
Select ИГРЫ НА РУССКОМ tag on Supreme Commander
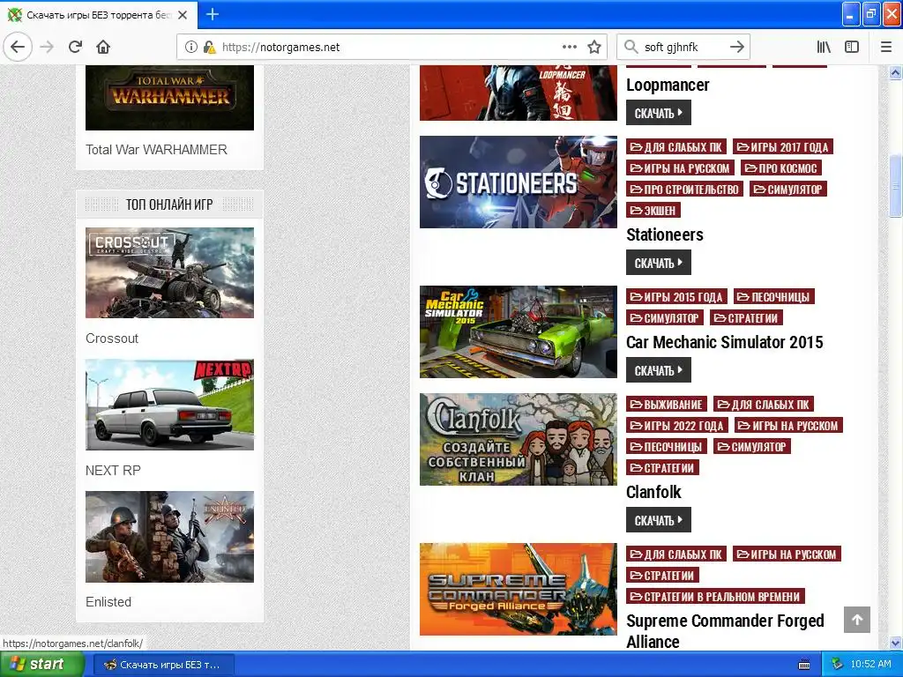pos(787,554)
